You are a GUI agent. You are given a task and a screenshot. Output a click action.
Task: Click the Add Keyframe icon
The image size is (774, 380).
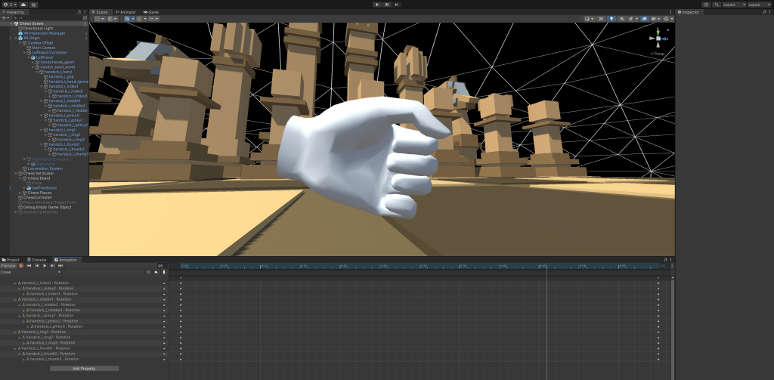[x=156, y=272]
